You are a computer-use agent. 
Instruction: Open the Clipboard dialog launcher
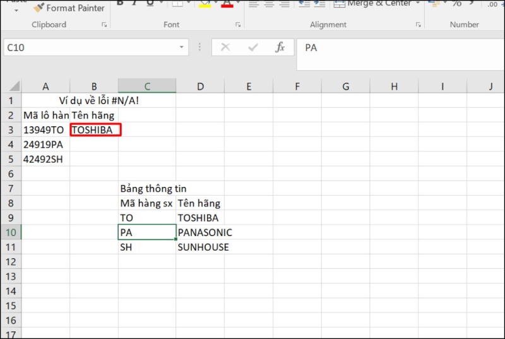pyautogui.click(x=104, y=25)
